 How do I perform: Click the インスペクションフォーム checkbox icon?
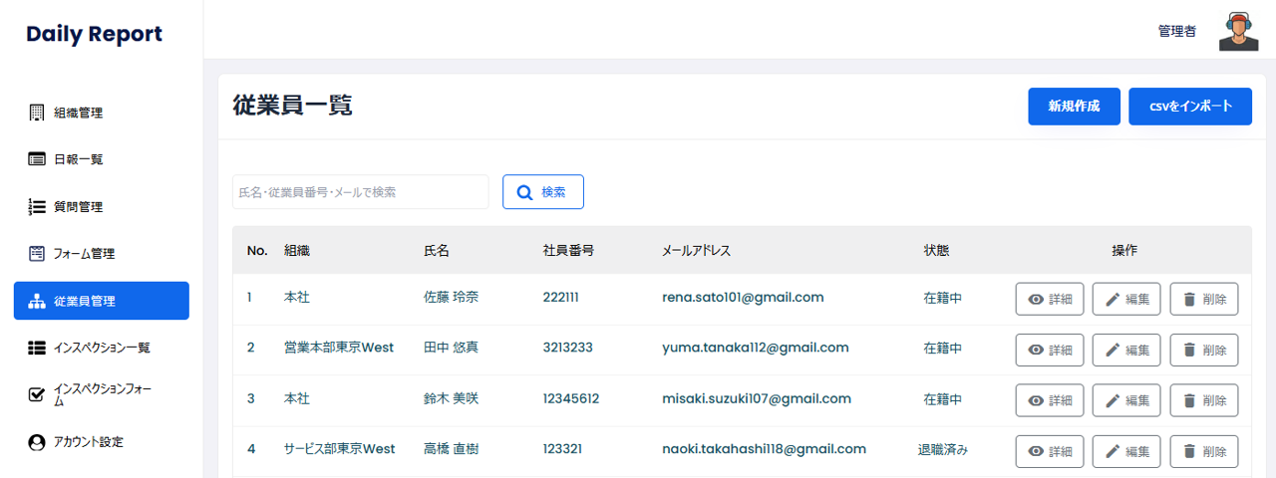[37, 394]
